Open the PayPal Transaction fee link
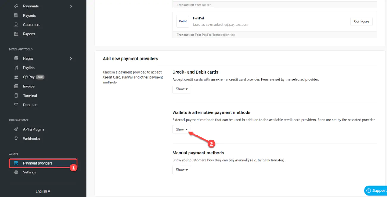The height and width of the screenshot is (197, 387). pyautogui.click(x=218, y=35)
